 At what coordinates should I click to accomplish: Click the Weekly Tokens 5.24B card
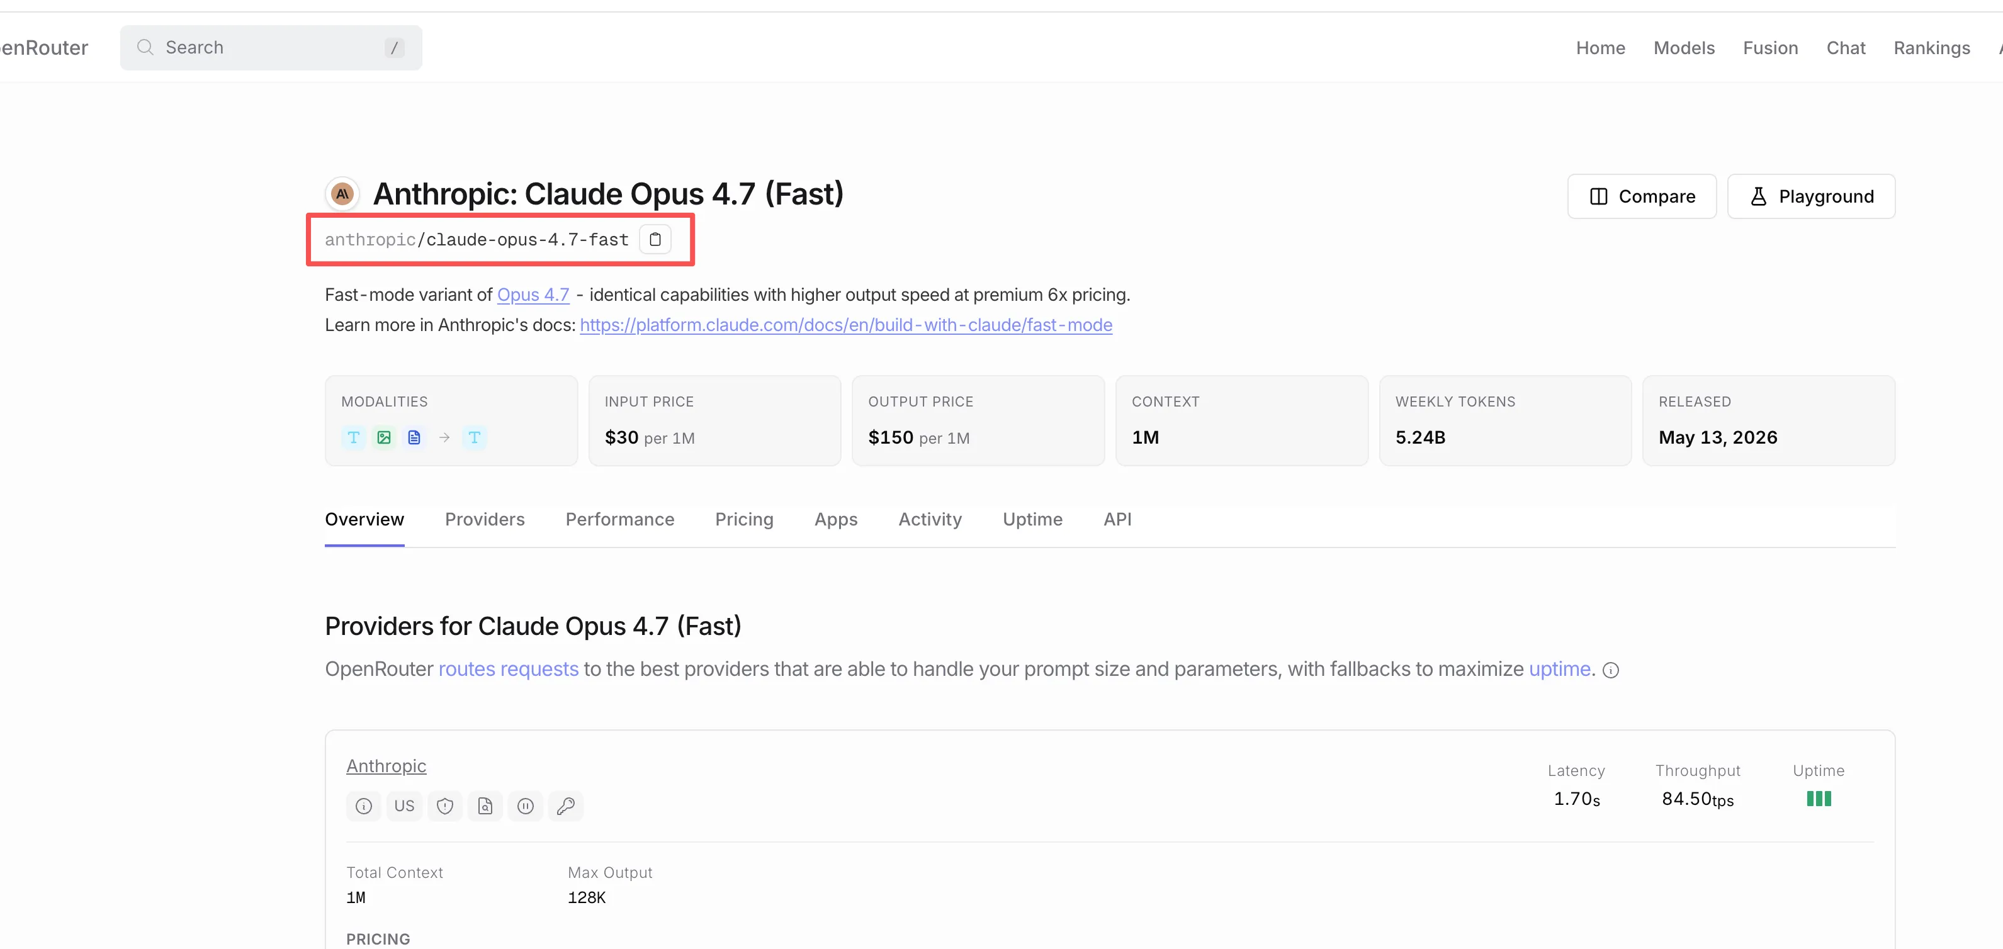pos(1505,420)
